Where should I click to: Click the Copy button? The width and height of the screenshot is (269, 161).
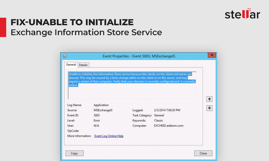pos(75,153)
